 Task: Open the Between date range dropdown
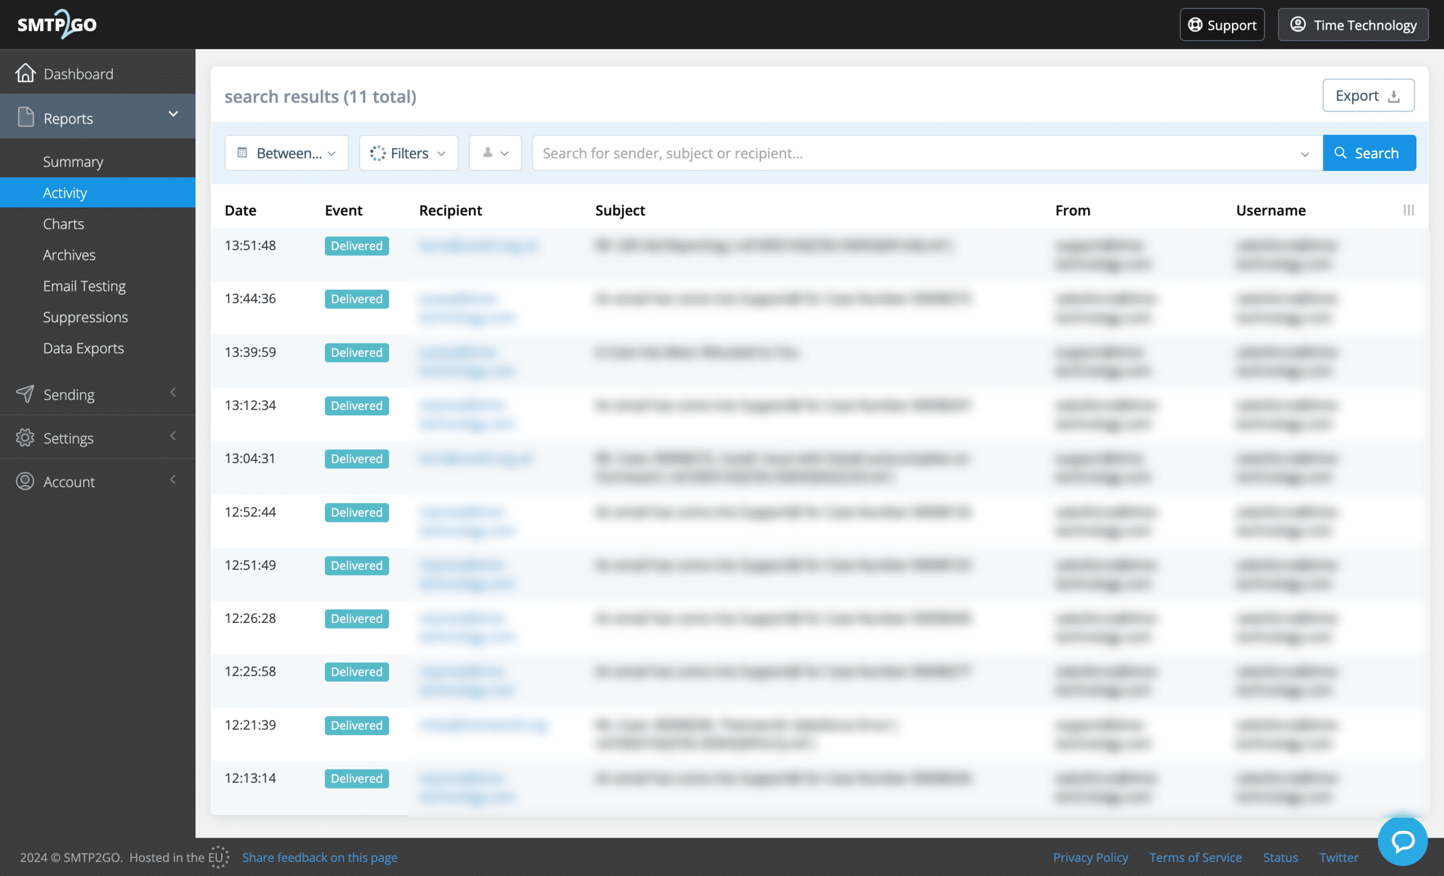(287, 153)
